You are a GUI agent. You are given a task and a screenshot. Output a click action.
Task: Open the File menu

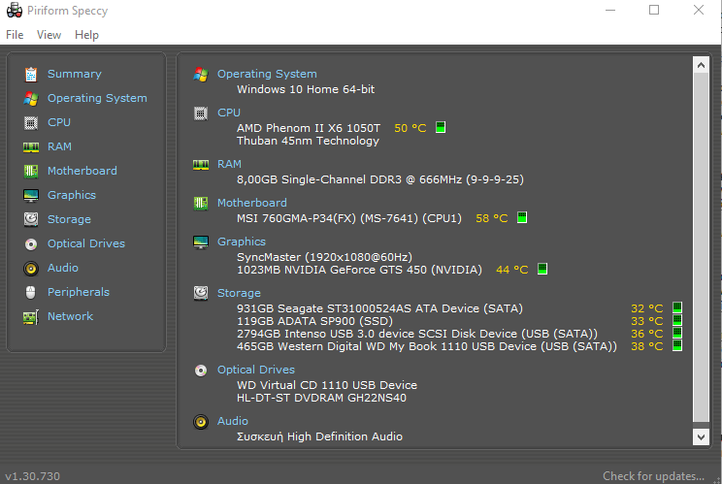click(15, 35)
